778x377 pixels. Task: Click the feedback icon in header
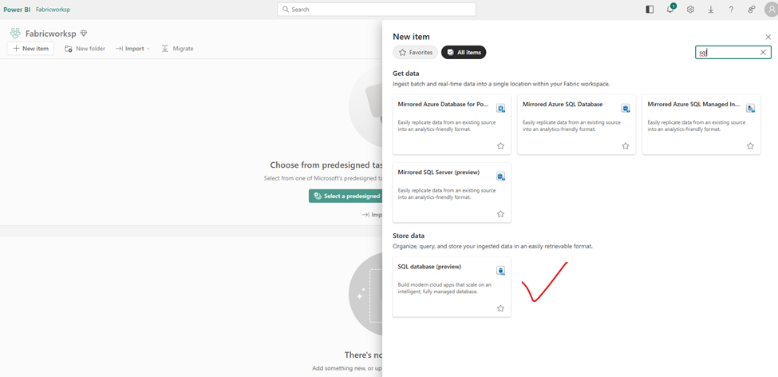(751, 10)
